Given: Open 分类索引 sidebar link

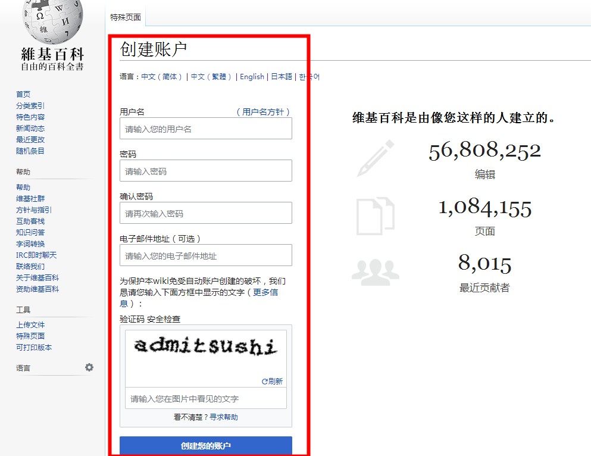Looking at the screenshot, I should click(30, 105).
